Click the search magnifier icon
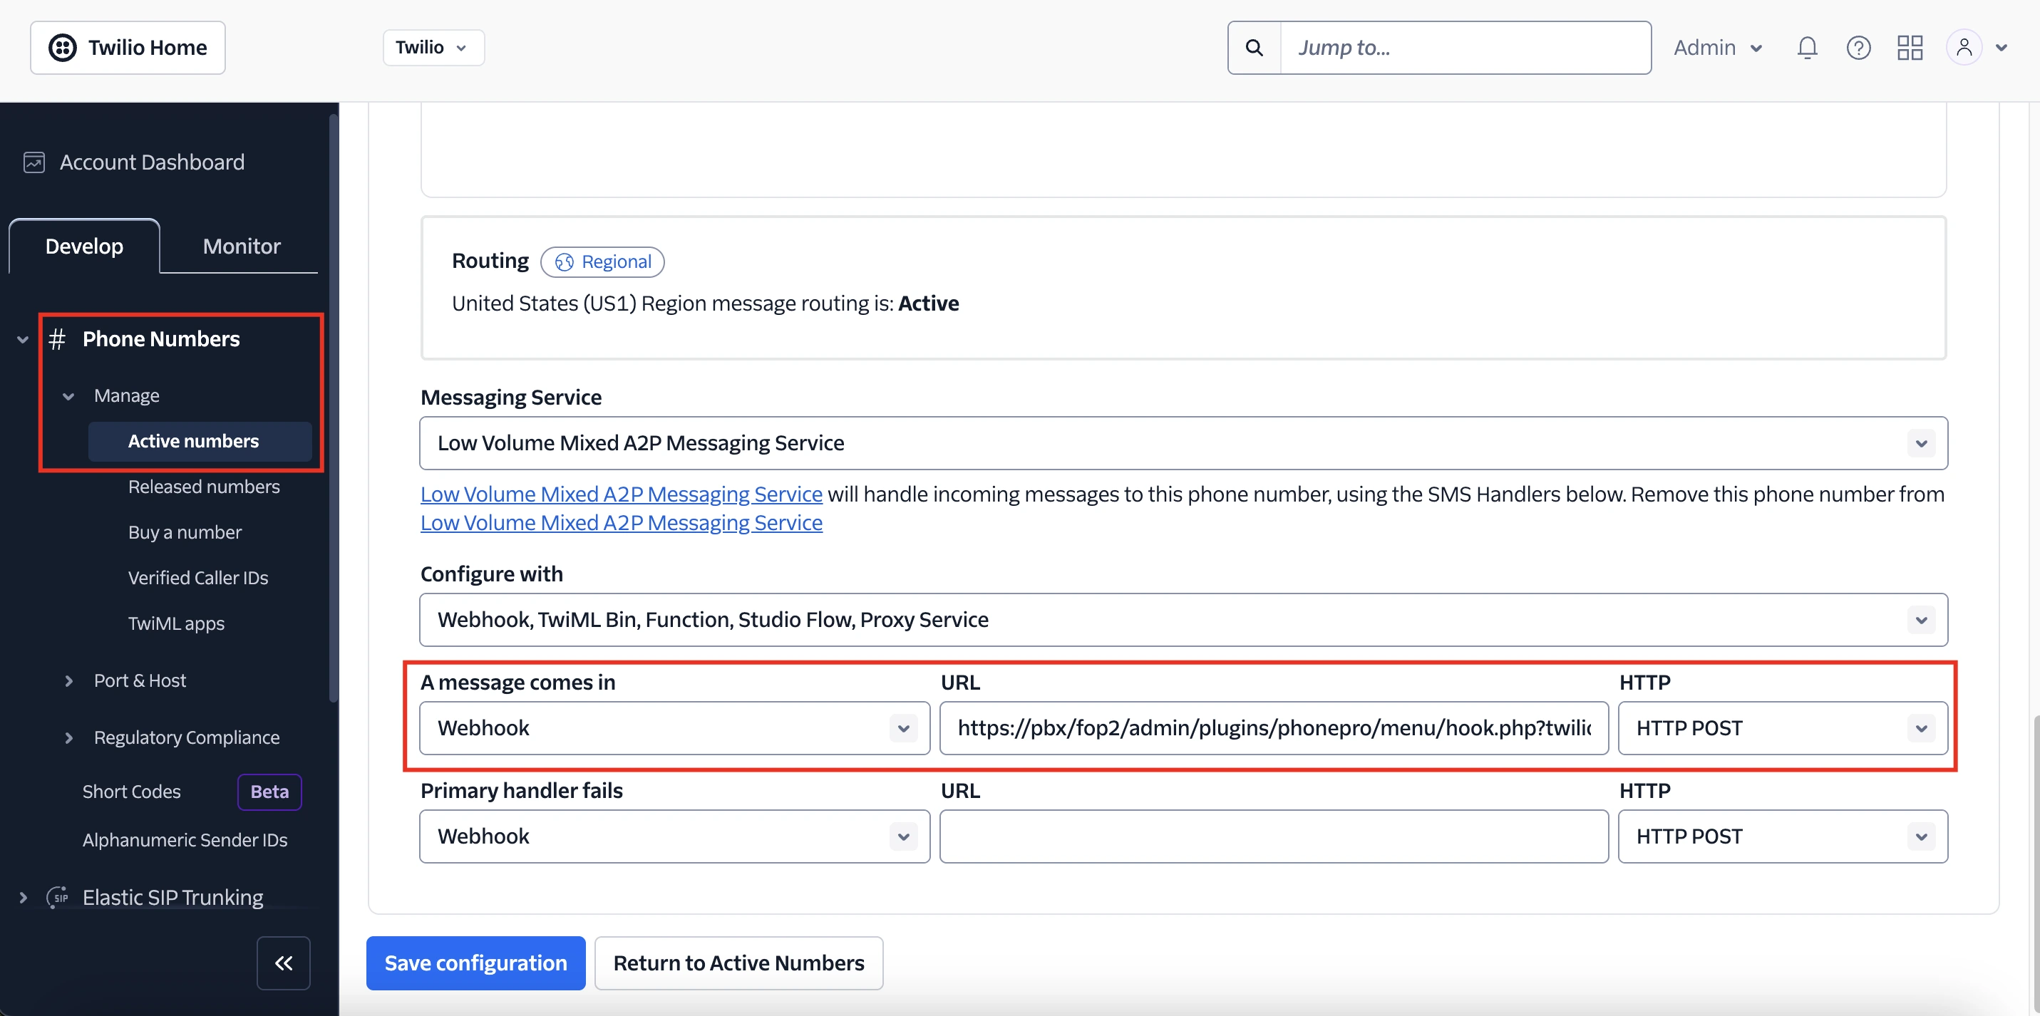The width and height of the screenshot is (2040, 1016). [1254, 47]
